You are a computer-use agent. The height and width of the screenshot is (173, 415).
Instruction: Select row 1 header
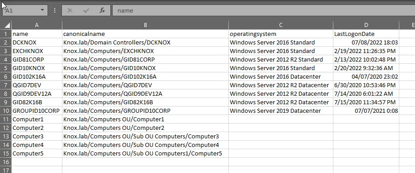(6, 34)
